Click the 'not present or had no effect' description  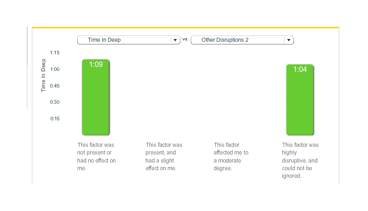pyautogui.click(x=96, y=157)
